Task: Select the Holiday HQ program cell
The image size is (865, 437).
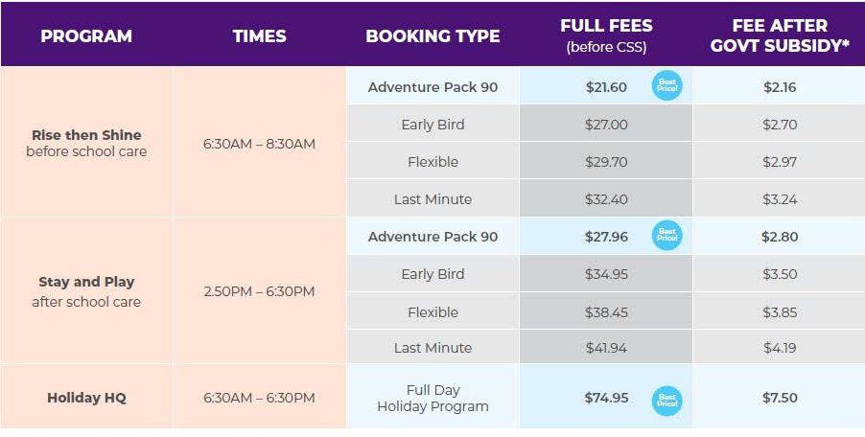Action: 86,398
